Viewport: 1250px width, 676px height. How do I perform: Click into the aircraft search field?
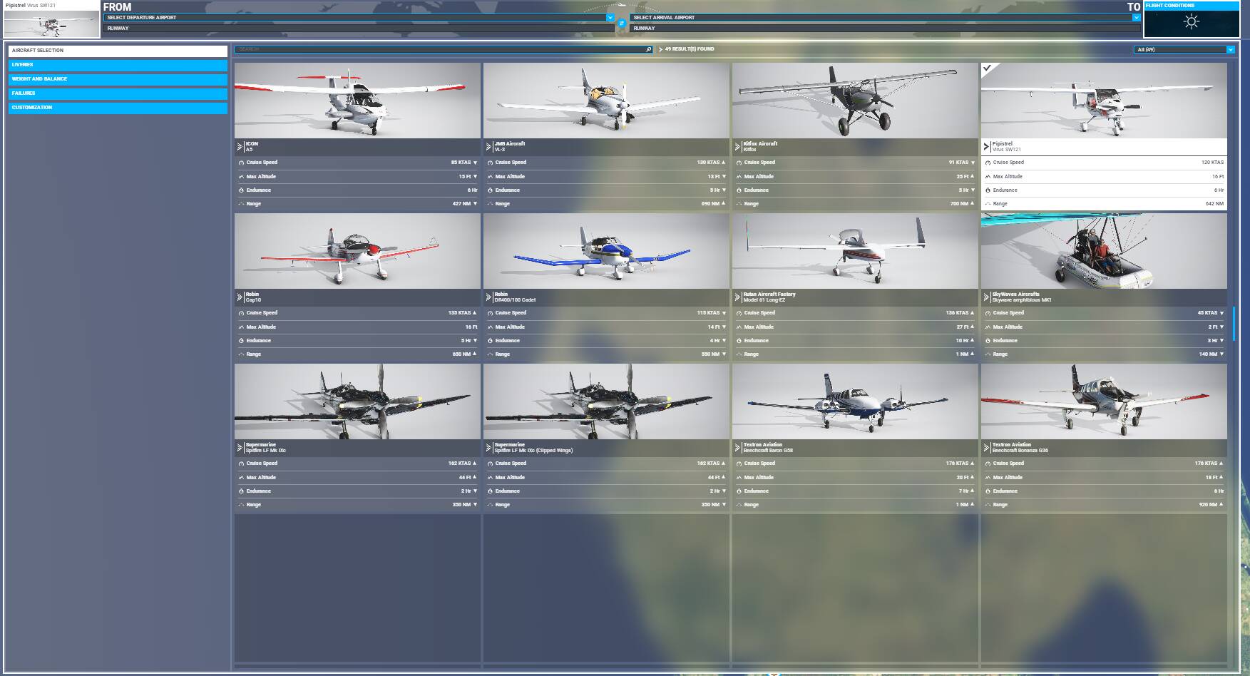[x=439, y=49]
